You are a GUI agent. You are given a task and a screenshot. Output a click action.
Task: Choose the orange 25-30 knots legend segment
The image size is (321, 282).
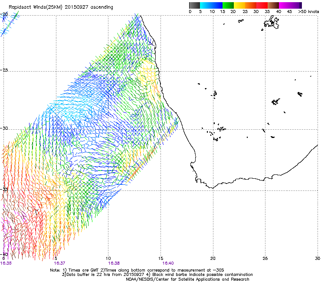tap(251, 5)
